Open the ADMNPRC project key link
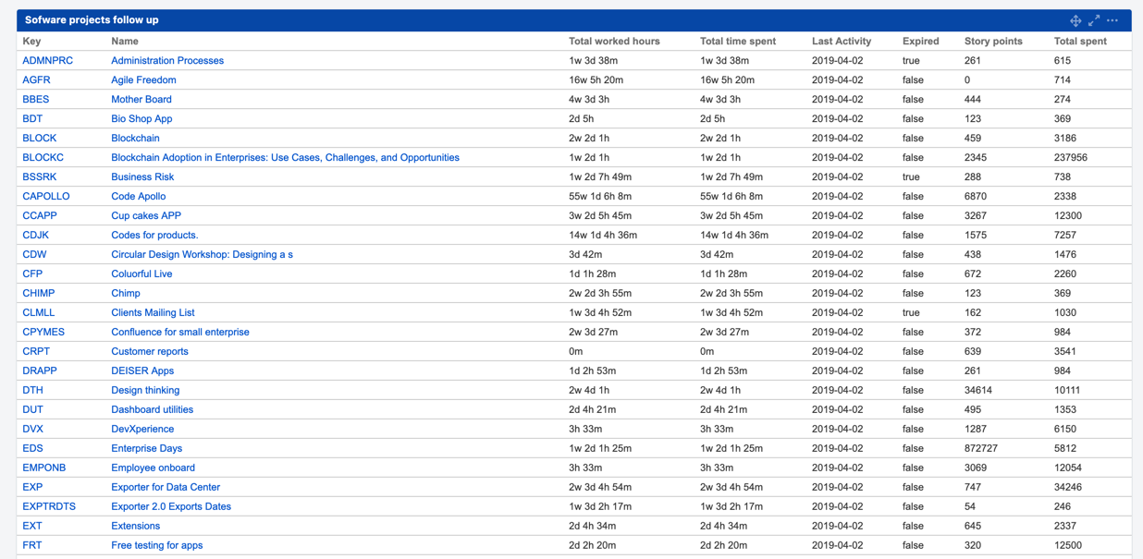 coord(47,60)
